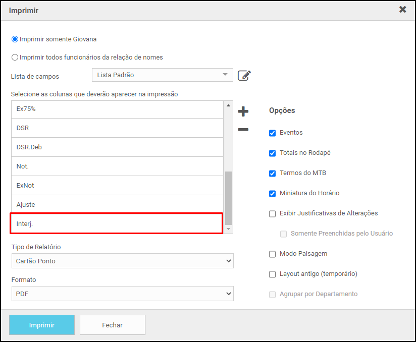Select 'Imprimir somente Giovana' radio option
This screenshot has height=342, width=416.
click(15, 39)
